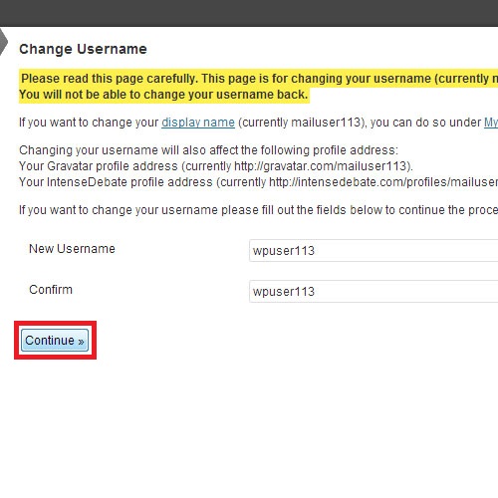
Task: Open the display name link
Action: pos(198,123)
